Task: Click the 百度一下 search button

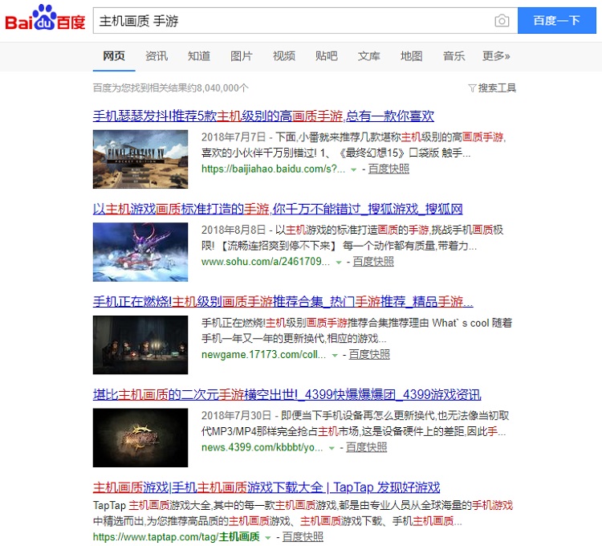Action: [557, 20]
